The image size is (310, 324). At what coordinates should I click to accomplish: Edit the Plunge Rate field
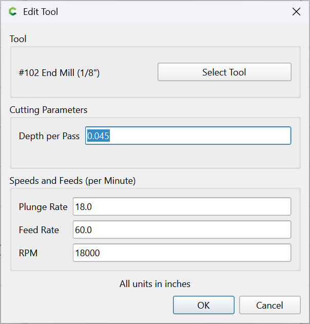click(x=182, y=206)
